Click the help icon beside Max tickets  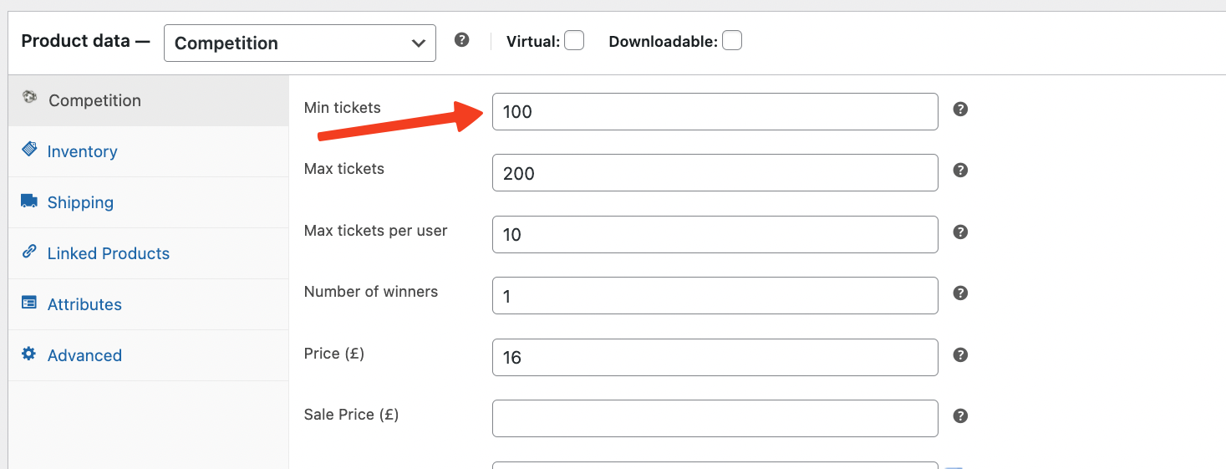(960, 171)
